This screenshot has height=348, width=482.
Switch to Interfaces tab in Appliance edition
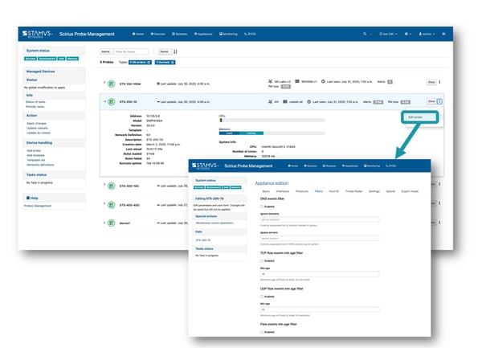283,191
